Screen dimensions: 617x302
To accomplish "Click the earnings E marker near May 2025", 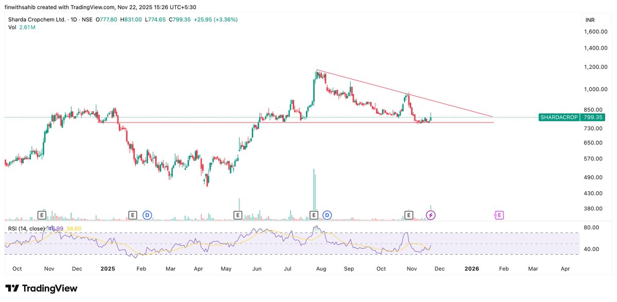I will [238, 215].
